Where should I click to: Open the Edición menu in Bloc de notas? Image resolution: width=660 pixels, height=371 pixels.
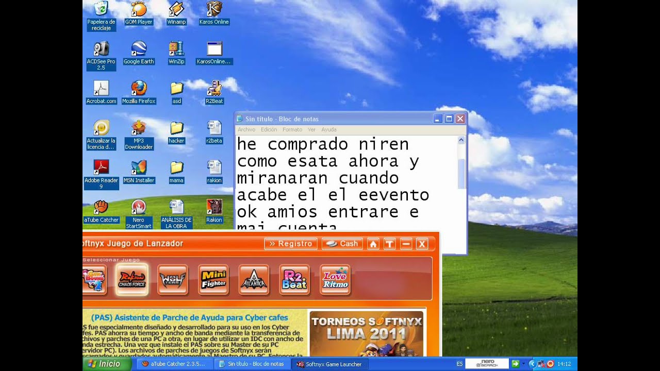point(269,130)
